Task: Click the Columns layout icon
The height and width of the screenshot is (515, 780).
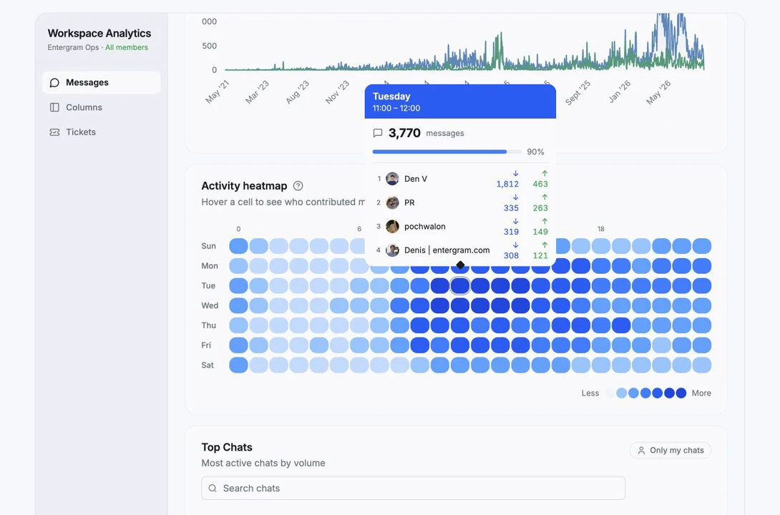Action: pyautogui.click(x=54, y=107)
